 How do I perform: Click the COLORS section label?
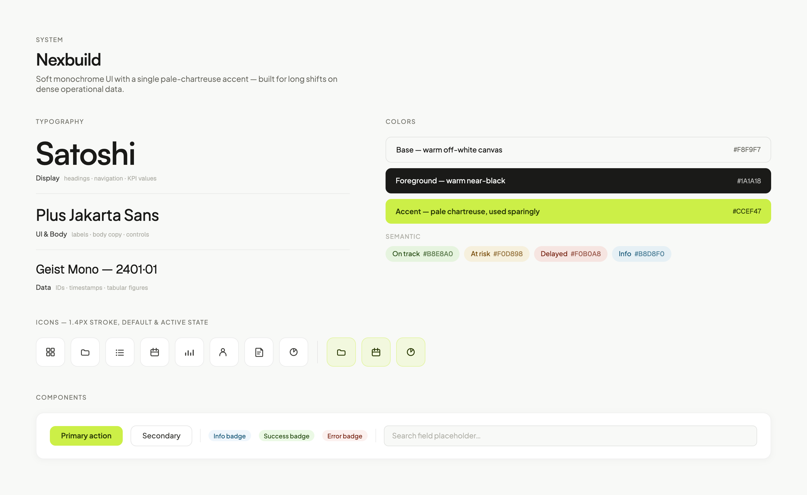[400, 122]
